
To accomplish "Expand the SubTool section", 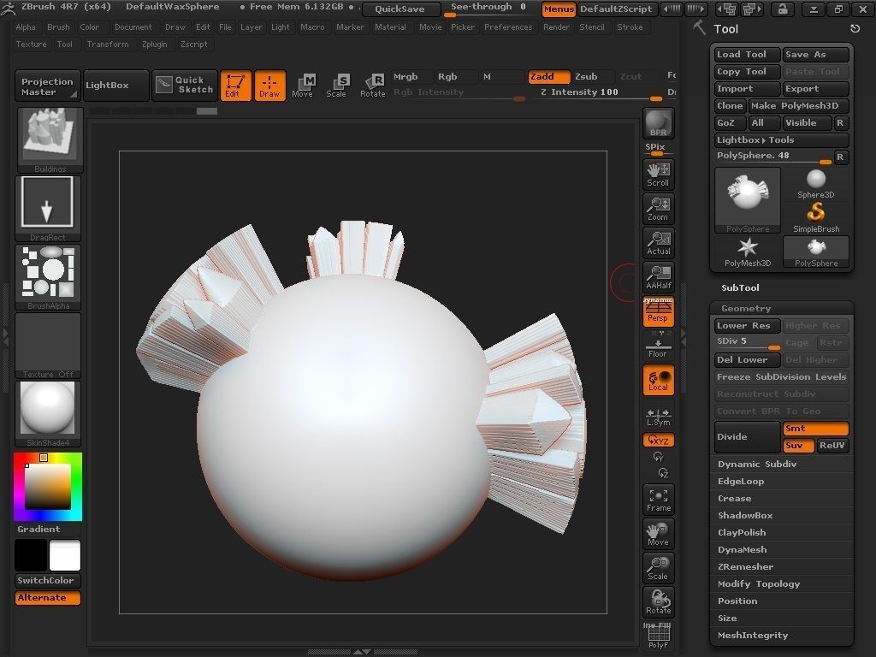I will [740, 287].
